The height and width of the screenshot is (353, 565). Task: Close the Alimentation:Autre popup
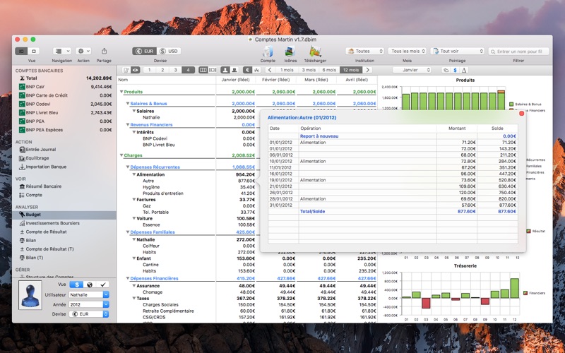click(x=521, y=113)
